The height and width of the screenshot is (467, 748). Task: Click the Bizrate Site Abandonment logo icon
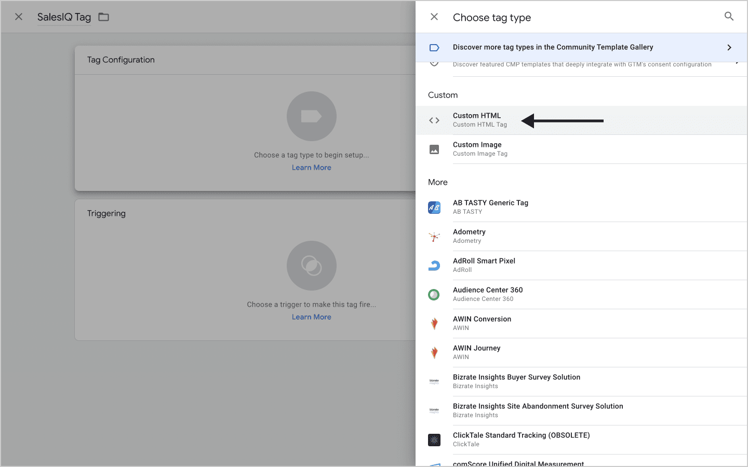434,411
